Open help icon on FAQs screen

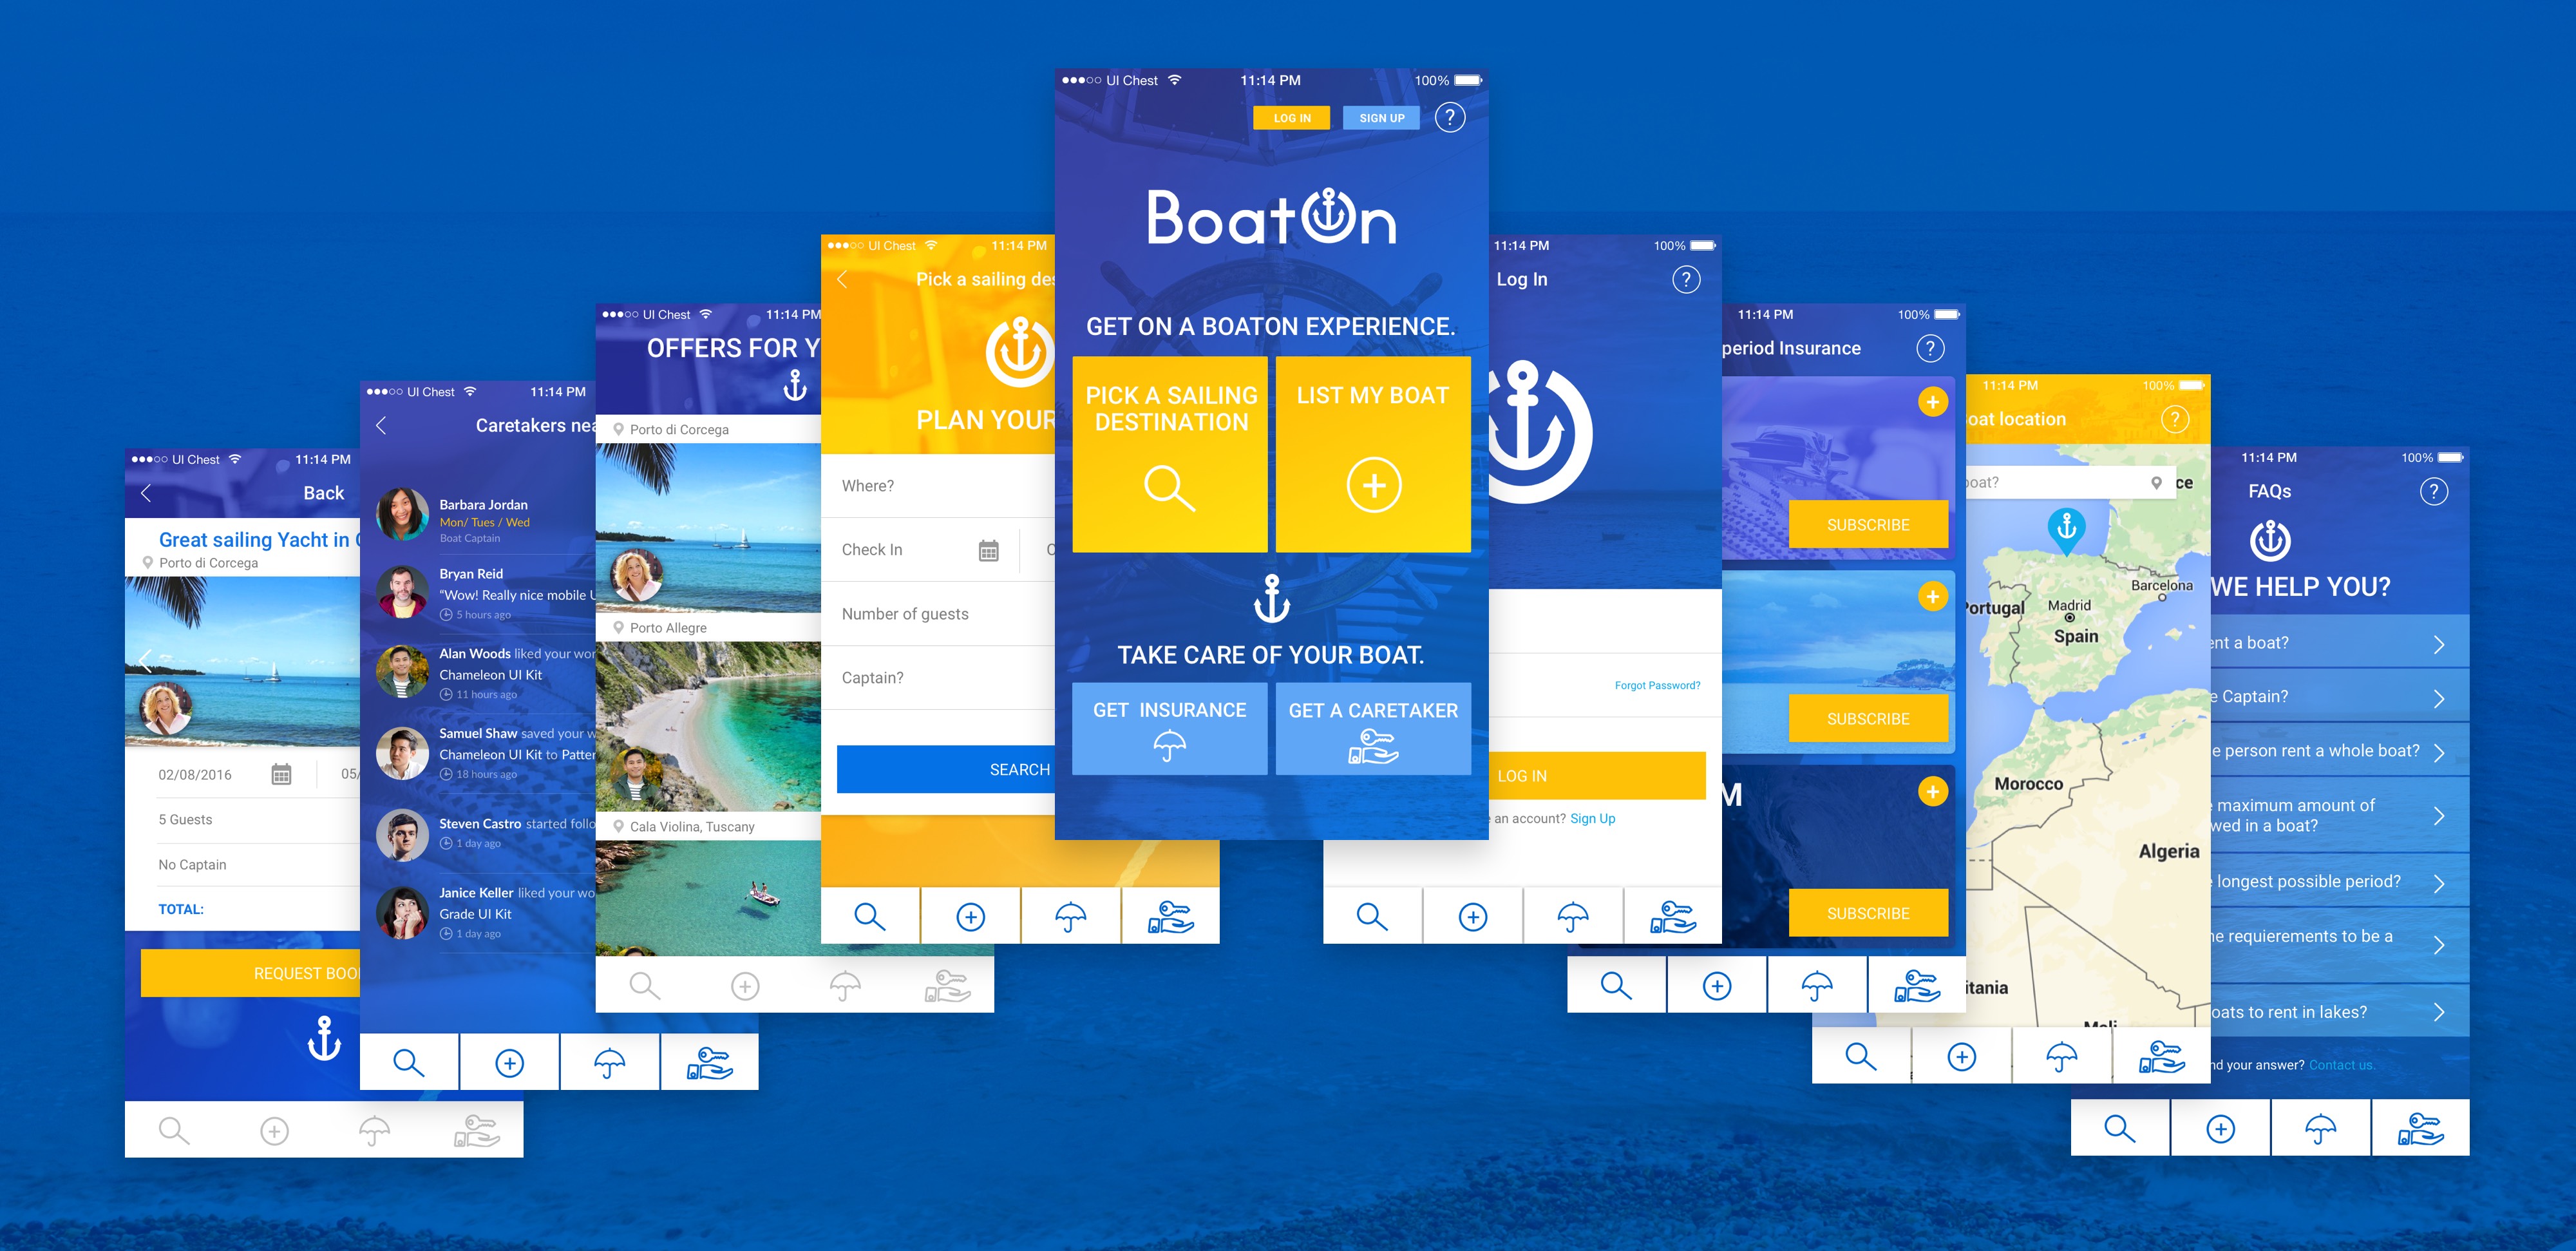click(2433, 492)
